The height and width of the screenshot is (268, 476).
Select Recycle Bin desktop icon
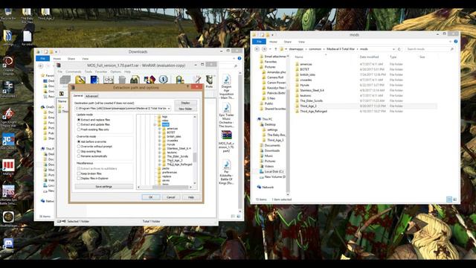pyautogui.click(x=8, y=14)
